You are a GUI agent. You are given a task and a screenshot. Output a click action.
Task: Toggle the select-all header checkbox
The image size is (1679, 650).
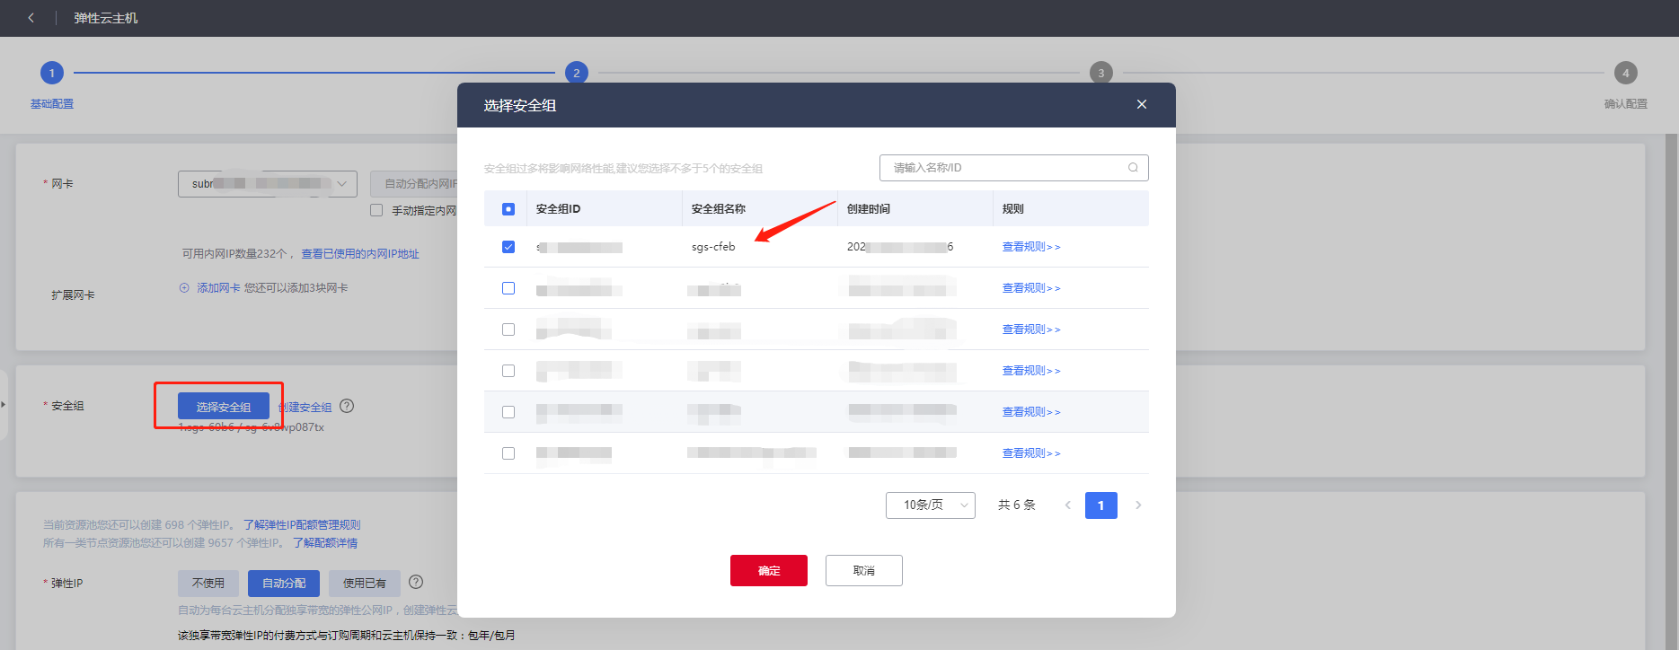click(508, 209)
